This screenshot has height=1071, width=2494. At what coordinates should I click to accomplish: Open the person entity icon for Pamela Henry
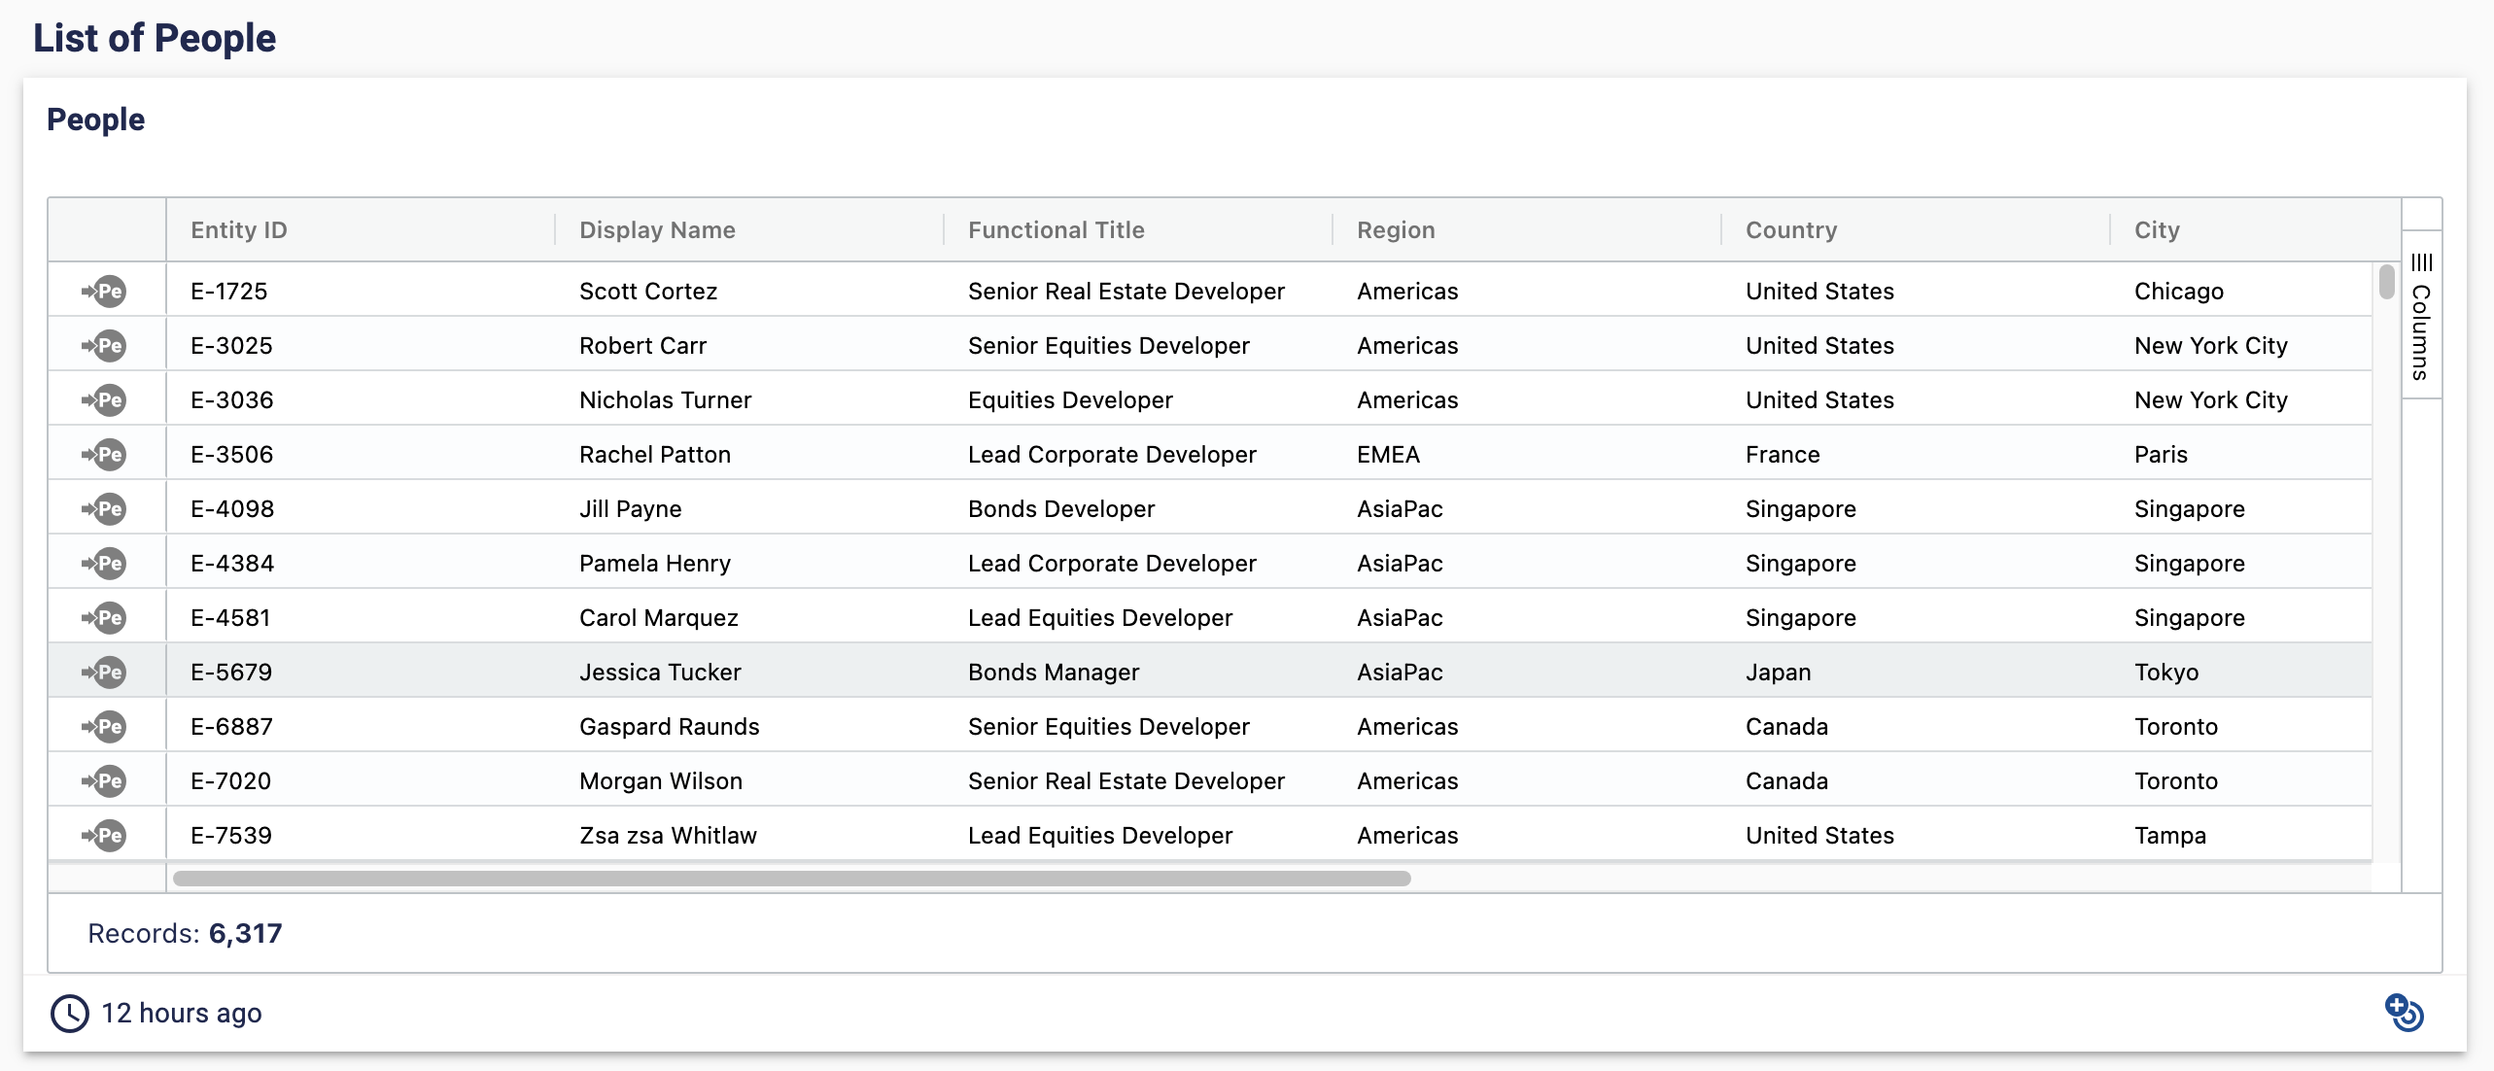point(104,563)
